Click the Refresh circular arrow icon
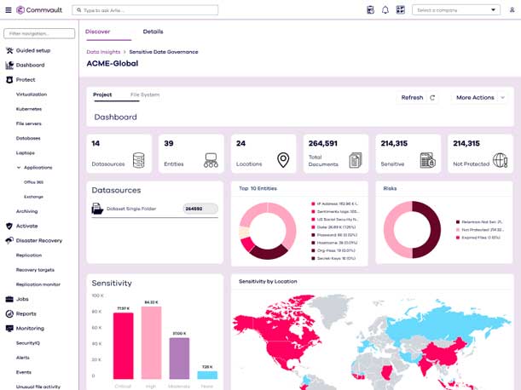521x390 pixels. pyautogui.click(x=433, y=98)
